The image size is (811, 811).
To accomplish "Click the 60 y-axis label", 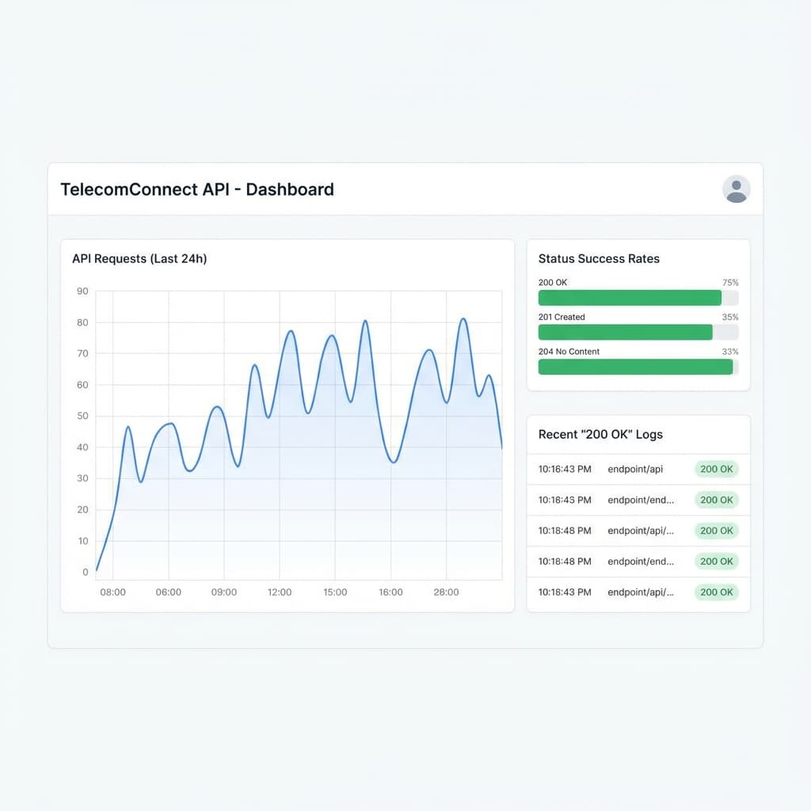I will pos(82,385).
